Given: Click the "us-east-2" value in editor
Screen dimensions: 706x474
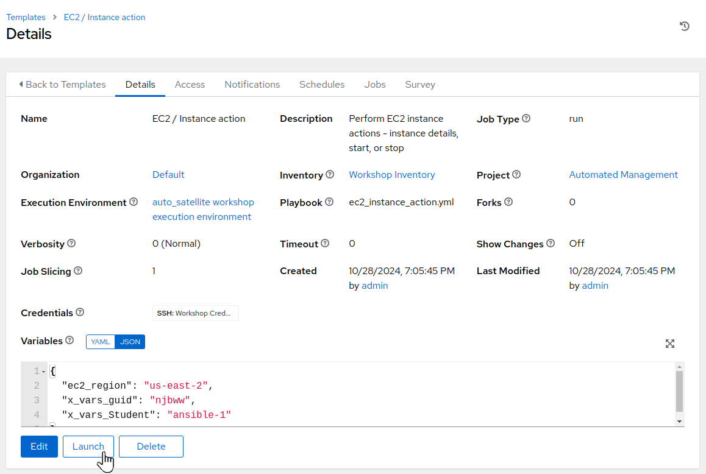Looking at the screenshot, I should coord(176,386).
